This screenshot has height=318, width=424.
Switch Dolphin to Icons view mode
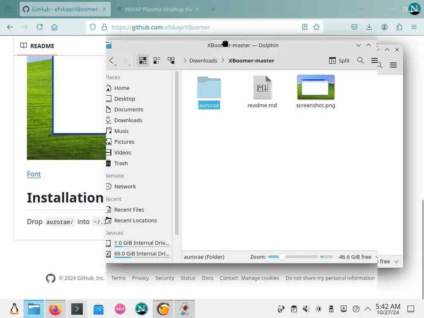pos(142,60)
